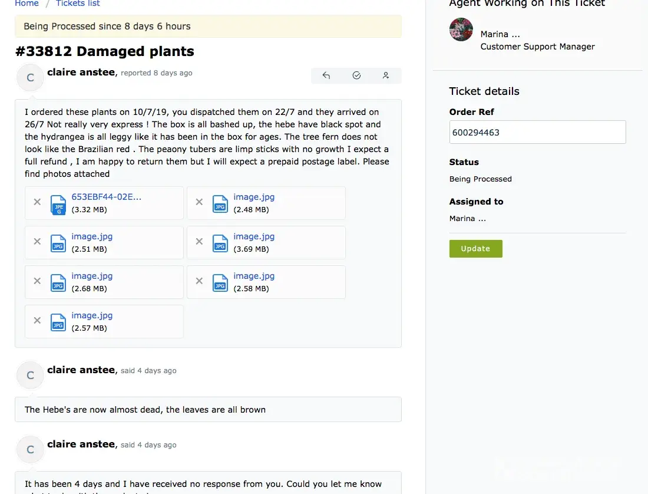Remove the 2.48 MB image.jpg attachment
The height and width of the screenshot is (494, 648).
click(199, 202)
